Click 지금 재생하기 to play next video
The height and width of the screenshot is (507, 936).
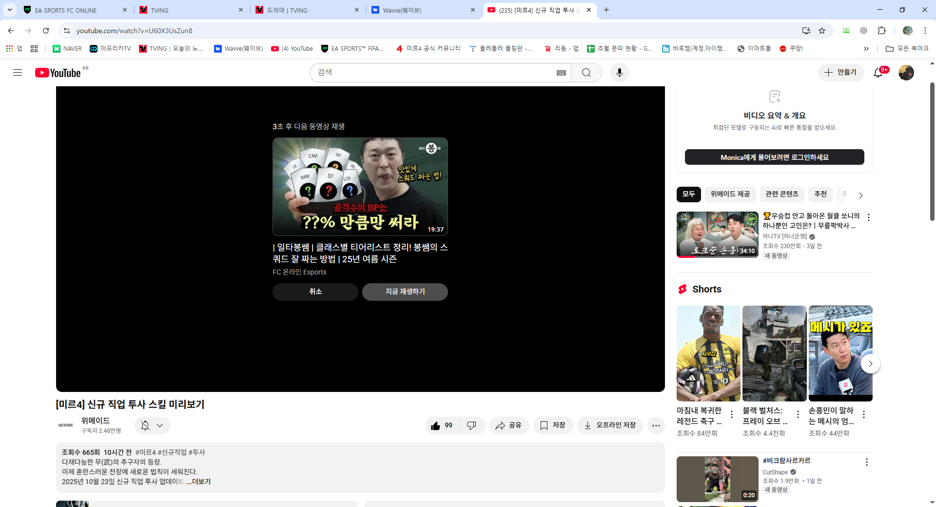tap(405, 292)
